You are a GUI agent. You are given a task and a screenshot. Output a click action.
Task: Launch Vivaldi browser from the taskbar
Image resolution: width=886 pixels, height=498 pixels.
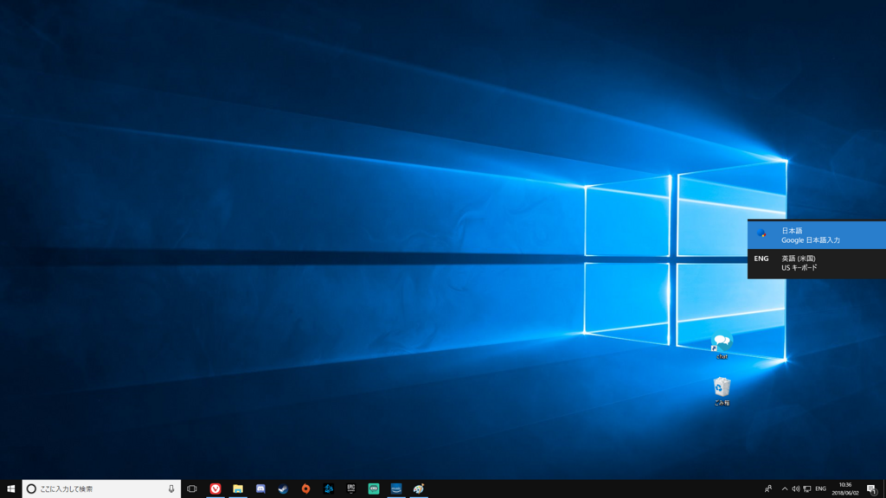click(215, 488)
